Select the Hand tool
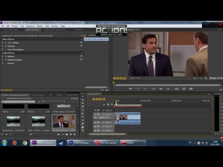The height and width of the screenshot is (167, 223). tap(83, 127)
